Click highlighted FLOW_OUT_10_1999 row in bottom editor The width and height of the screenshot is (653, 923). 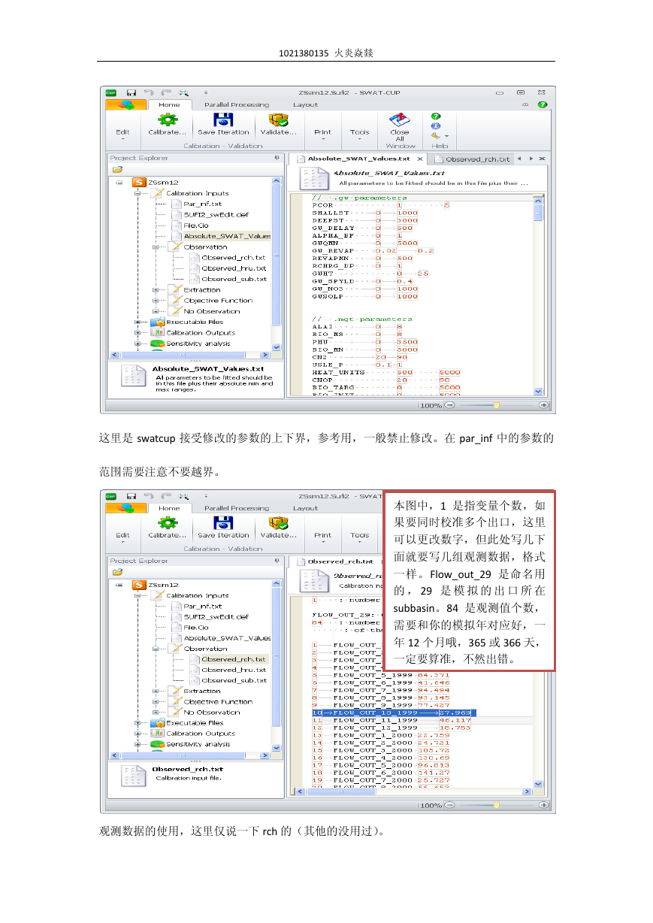point(394,713)
